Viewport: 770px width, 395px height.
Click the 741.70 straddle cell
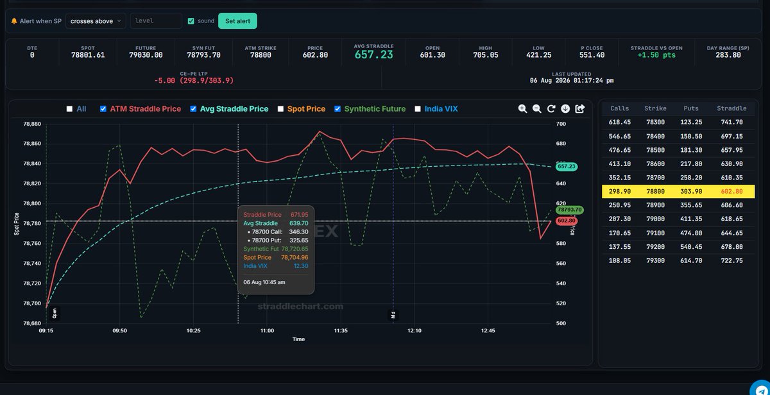(732, 122)
